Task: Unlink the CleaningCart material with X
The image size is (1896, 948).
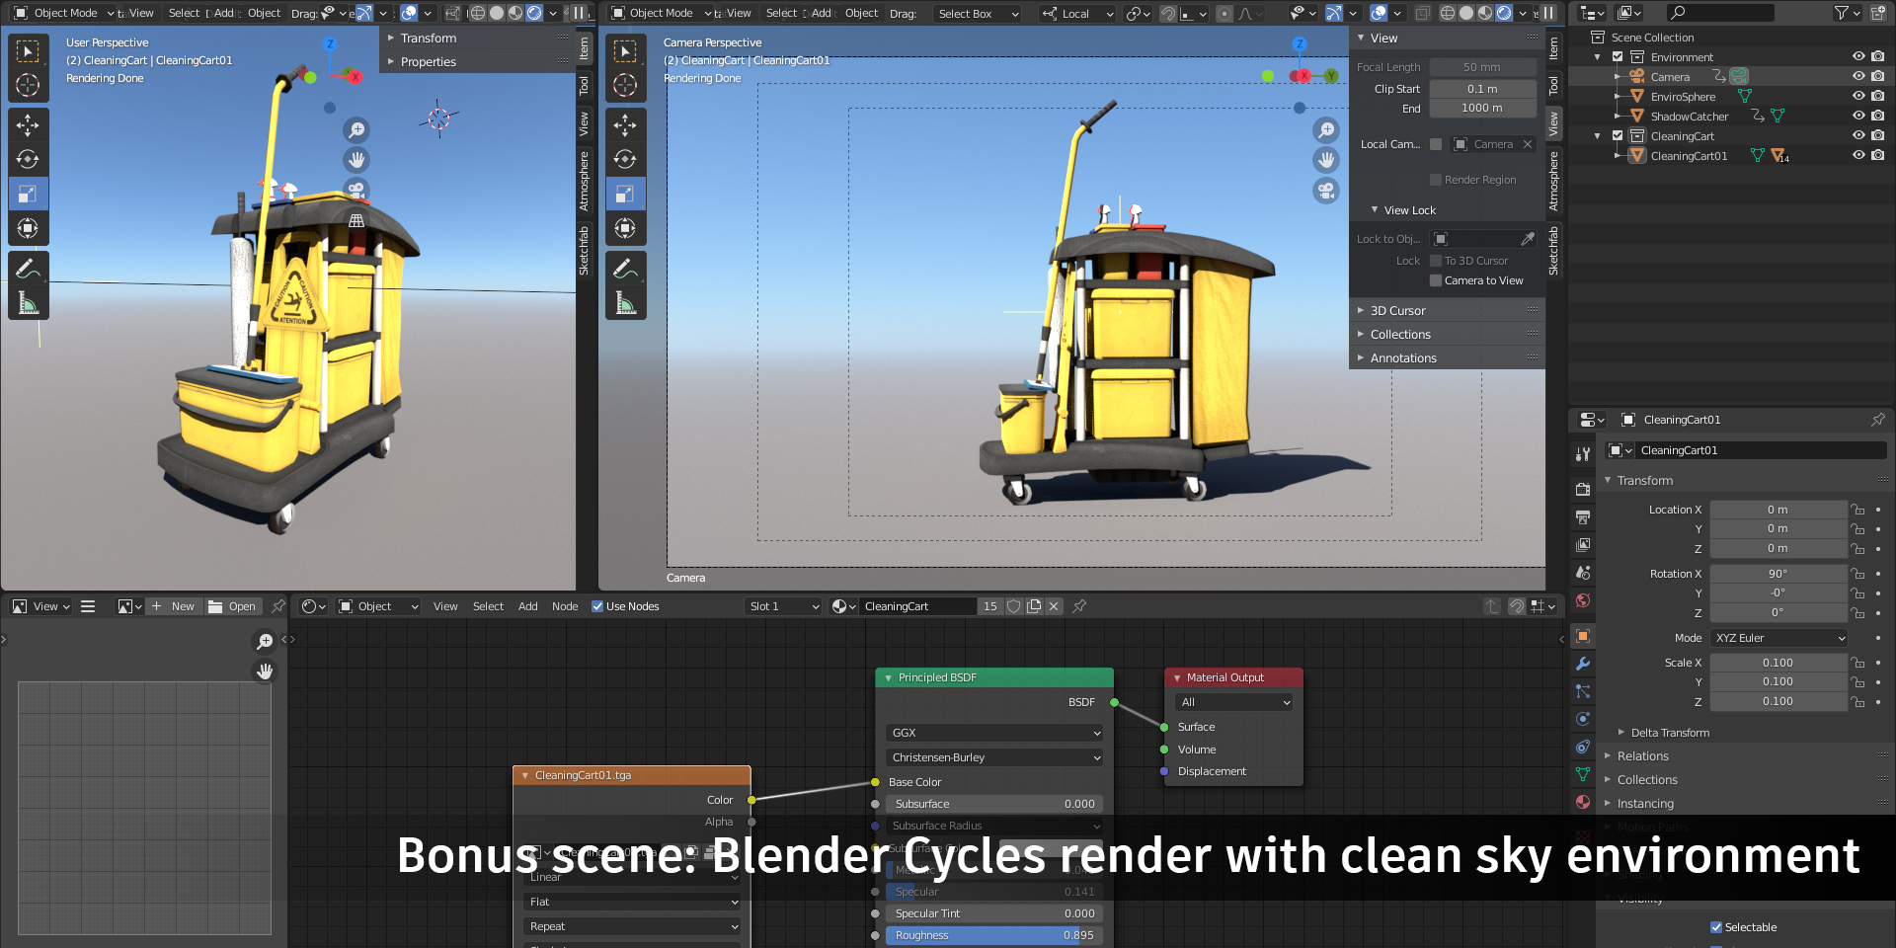Action: click(x=1054, y=606)
